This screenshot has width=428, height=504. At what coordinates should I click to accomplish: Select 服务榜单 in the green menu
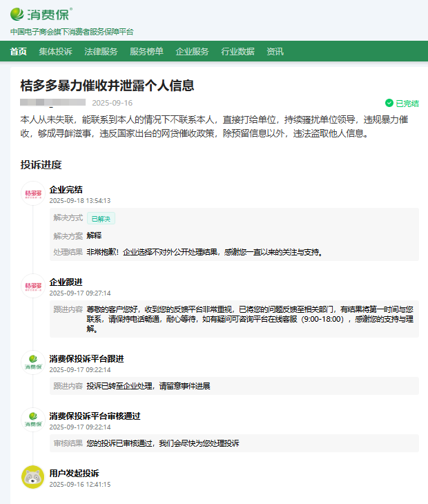[146, 51]
